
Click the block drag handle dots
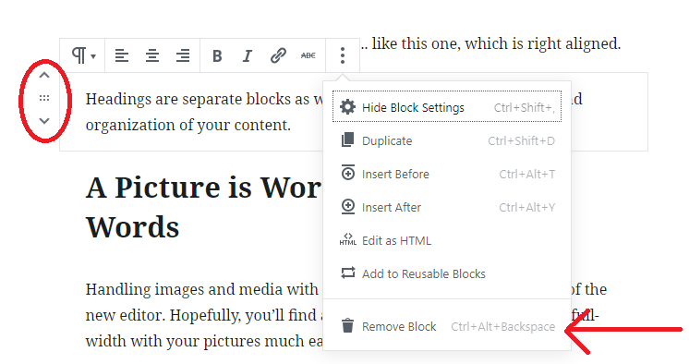44,98
